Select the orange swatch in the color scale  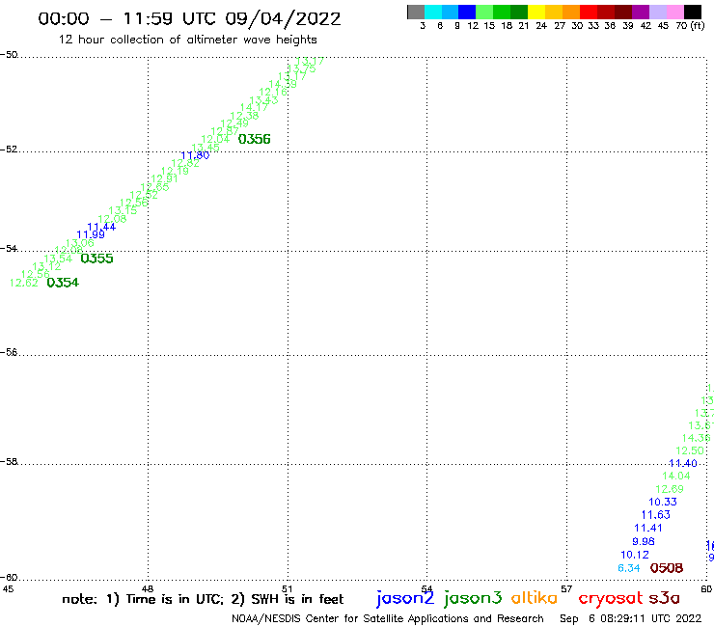pos(571,12)
